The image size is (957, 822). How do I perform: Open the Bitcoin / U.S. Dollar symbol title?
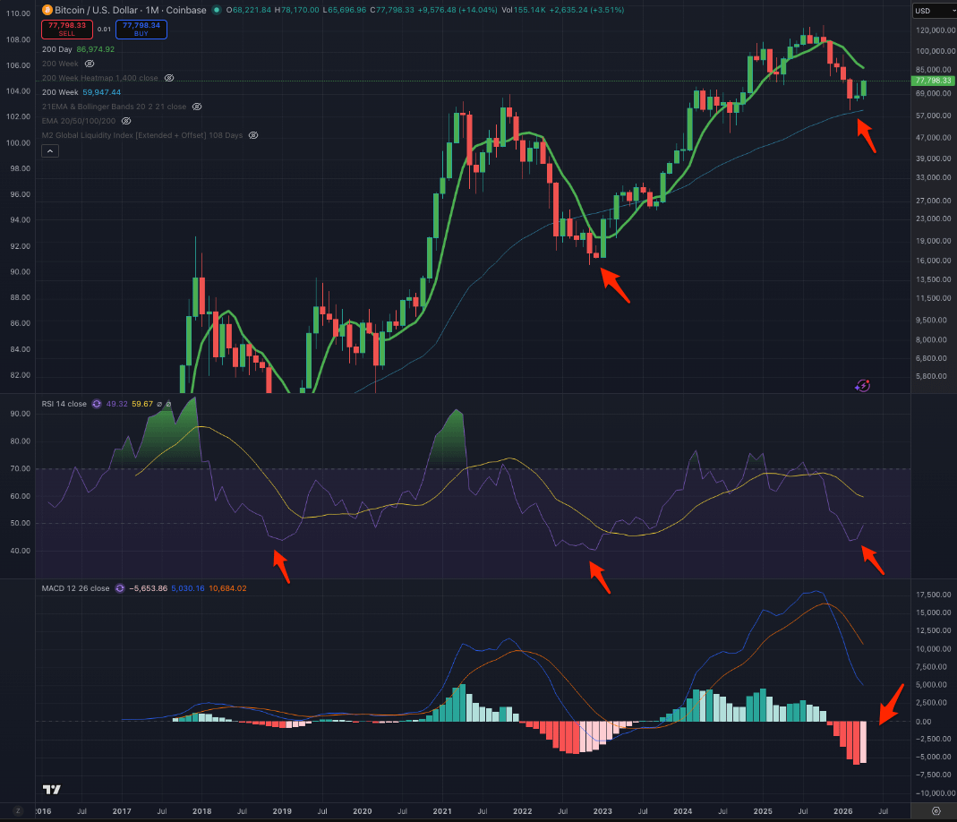[x=131, y=10]
